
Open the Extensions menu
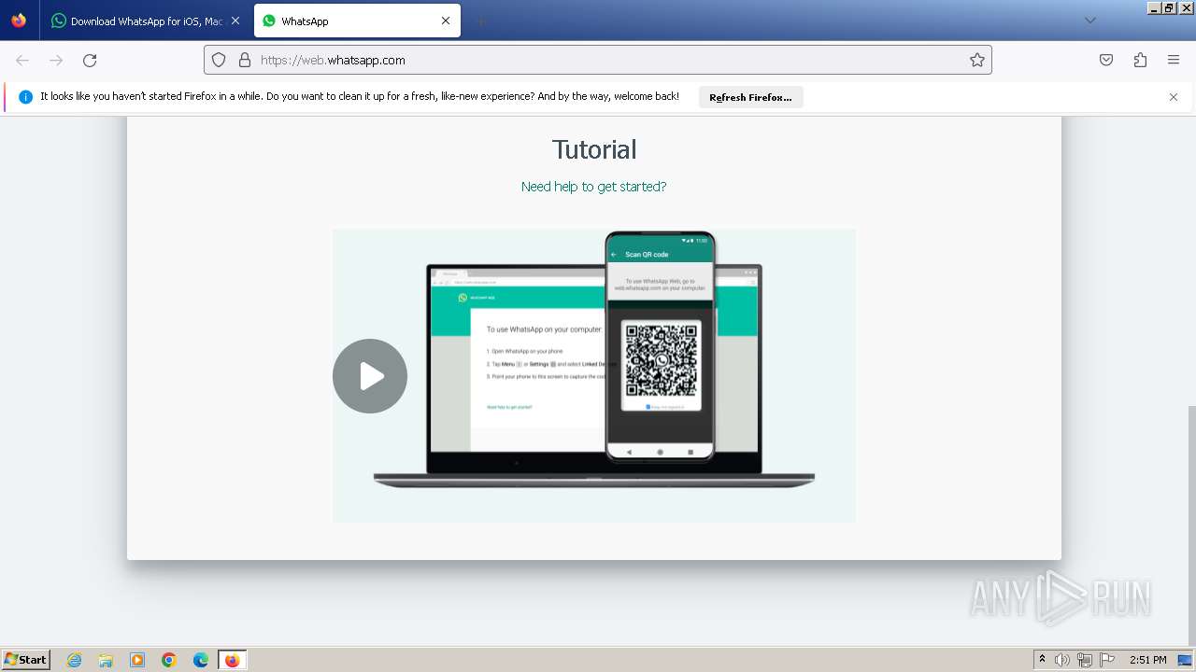[x=1140, y=60]
